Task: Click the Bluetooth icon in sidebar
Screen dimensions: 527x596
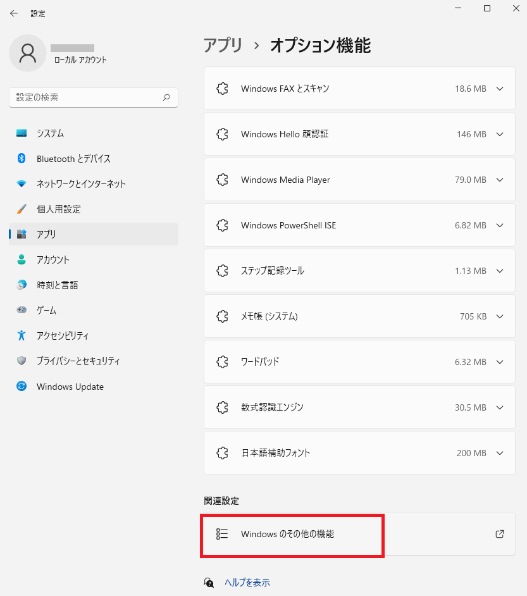Action: tap(22, 159)
